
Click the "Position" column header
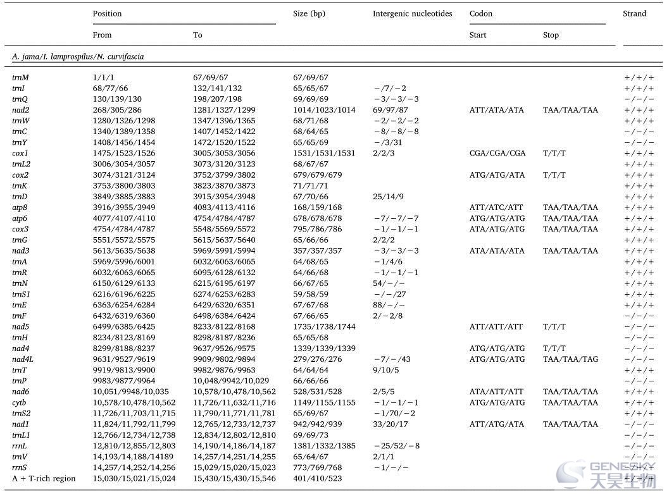point(107,14)
